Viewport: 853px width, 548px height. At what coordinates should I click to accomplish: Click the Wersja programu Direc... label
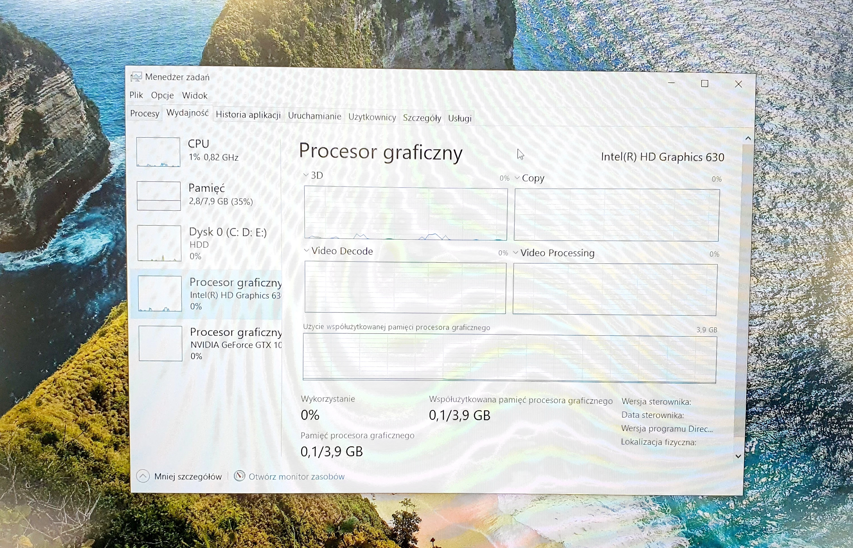tap(667, 428)
